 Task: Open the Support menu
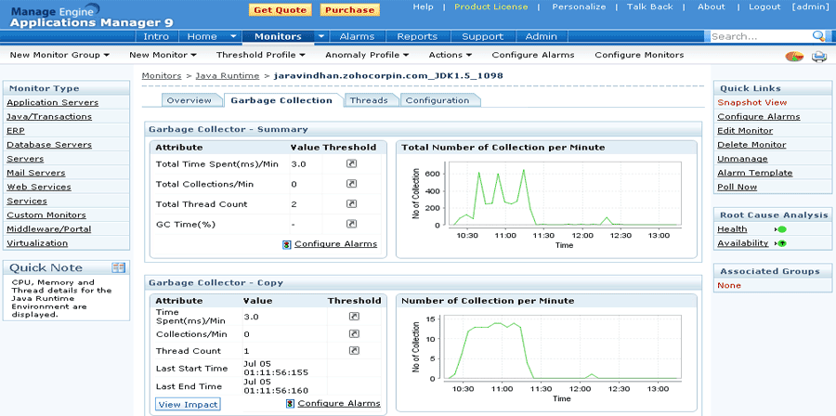coord(482,36)
